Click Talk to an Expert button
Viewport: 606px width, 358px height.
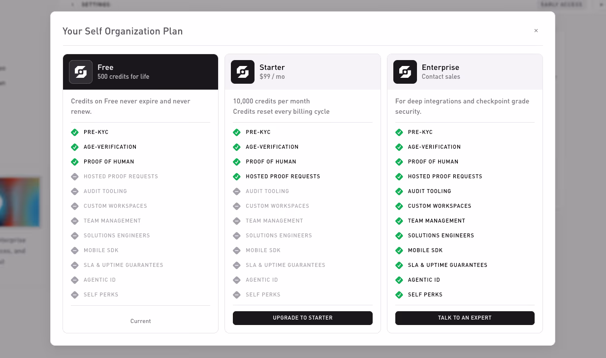coord(465,318)
